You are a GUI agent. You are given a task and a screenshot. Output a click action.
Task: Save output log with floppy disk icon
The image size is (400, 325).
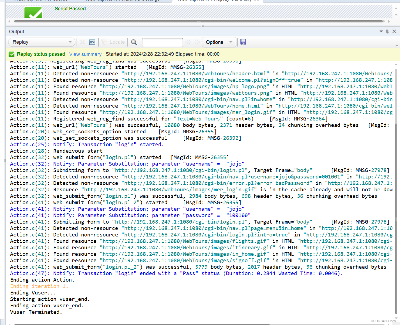point(243,42)
